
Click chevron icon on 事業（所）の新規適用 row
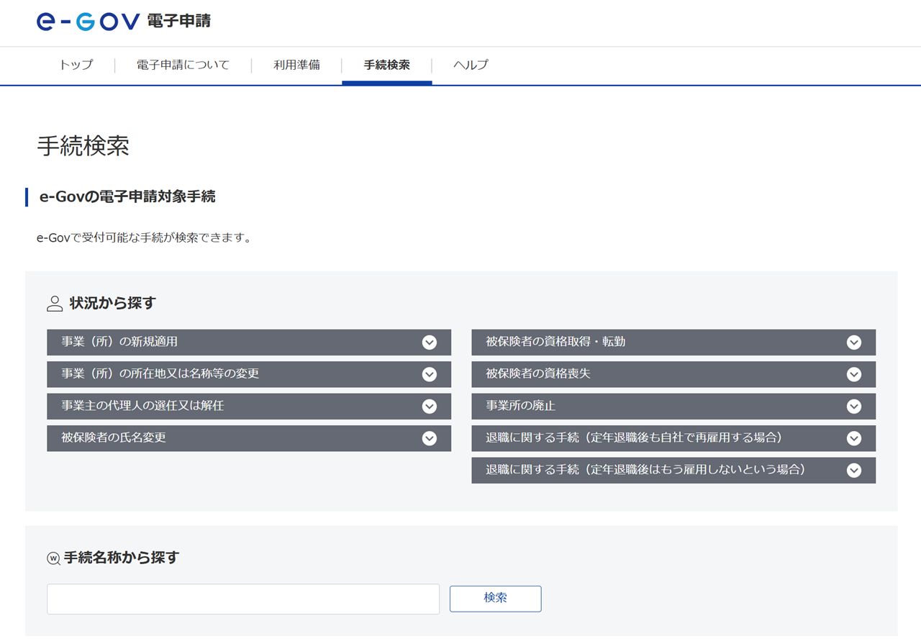(x=430, y=343)
